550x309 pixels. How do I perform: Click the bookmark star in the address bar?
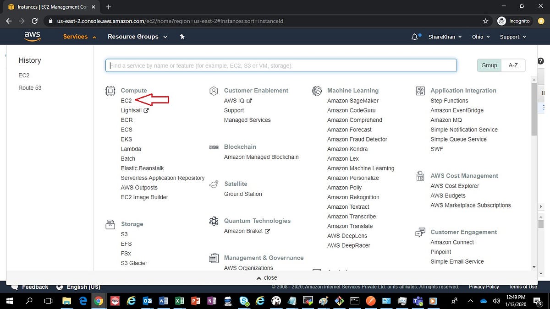pos(484,21)
